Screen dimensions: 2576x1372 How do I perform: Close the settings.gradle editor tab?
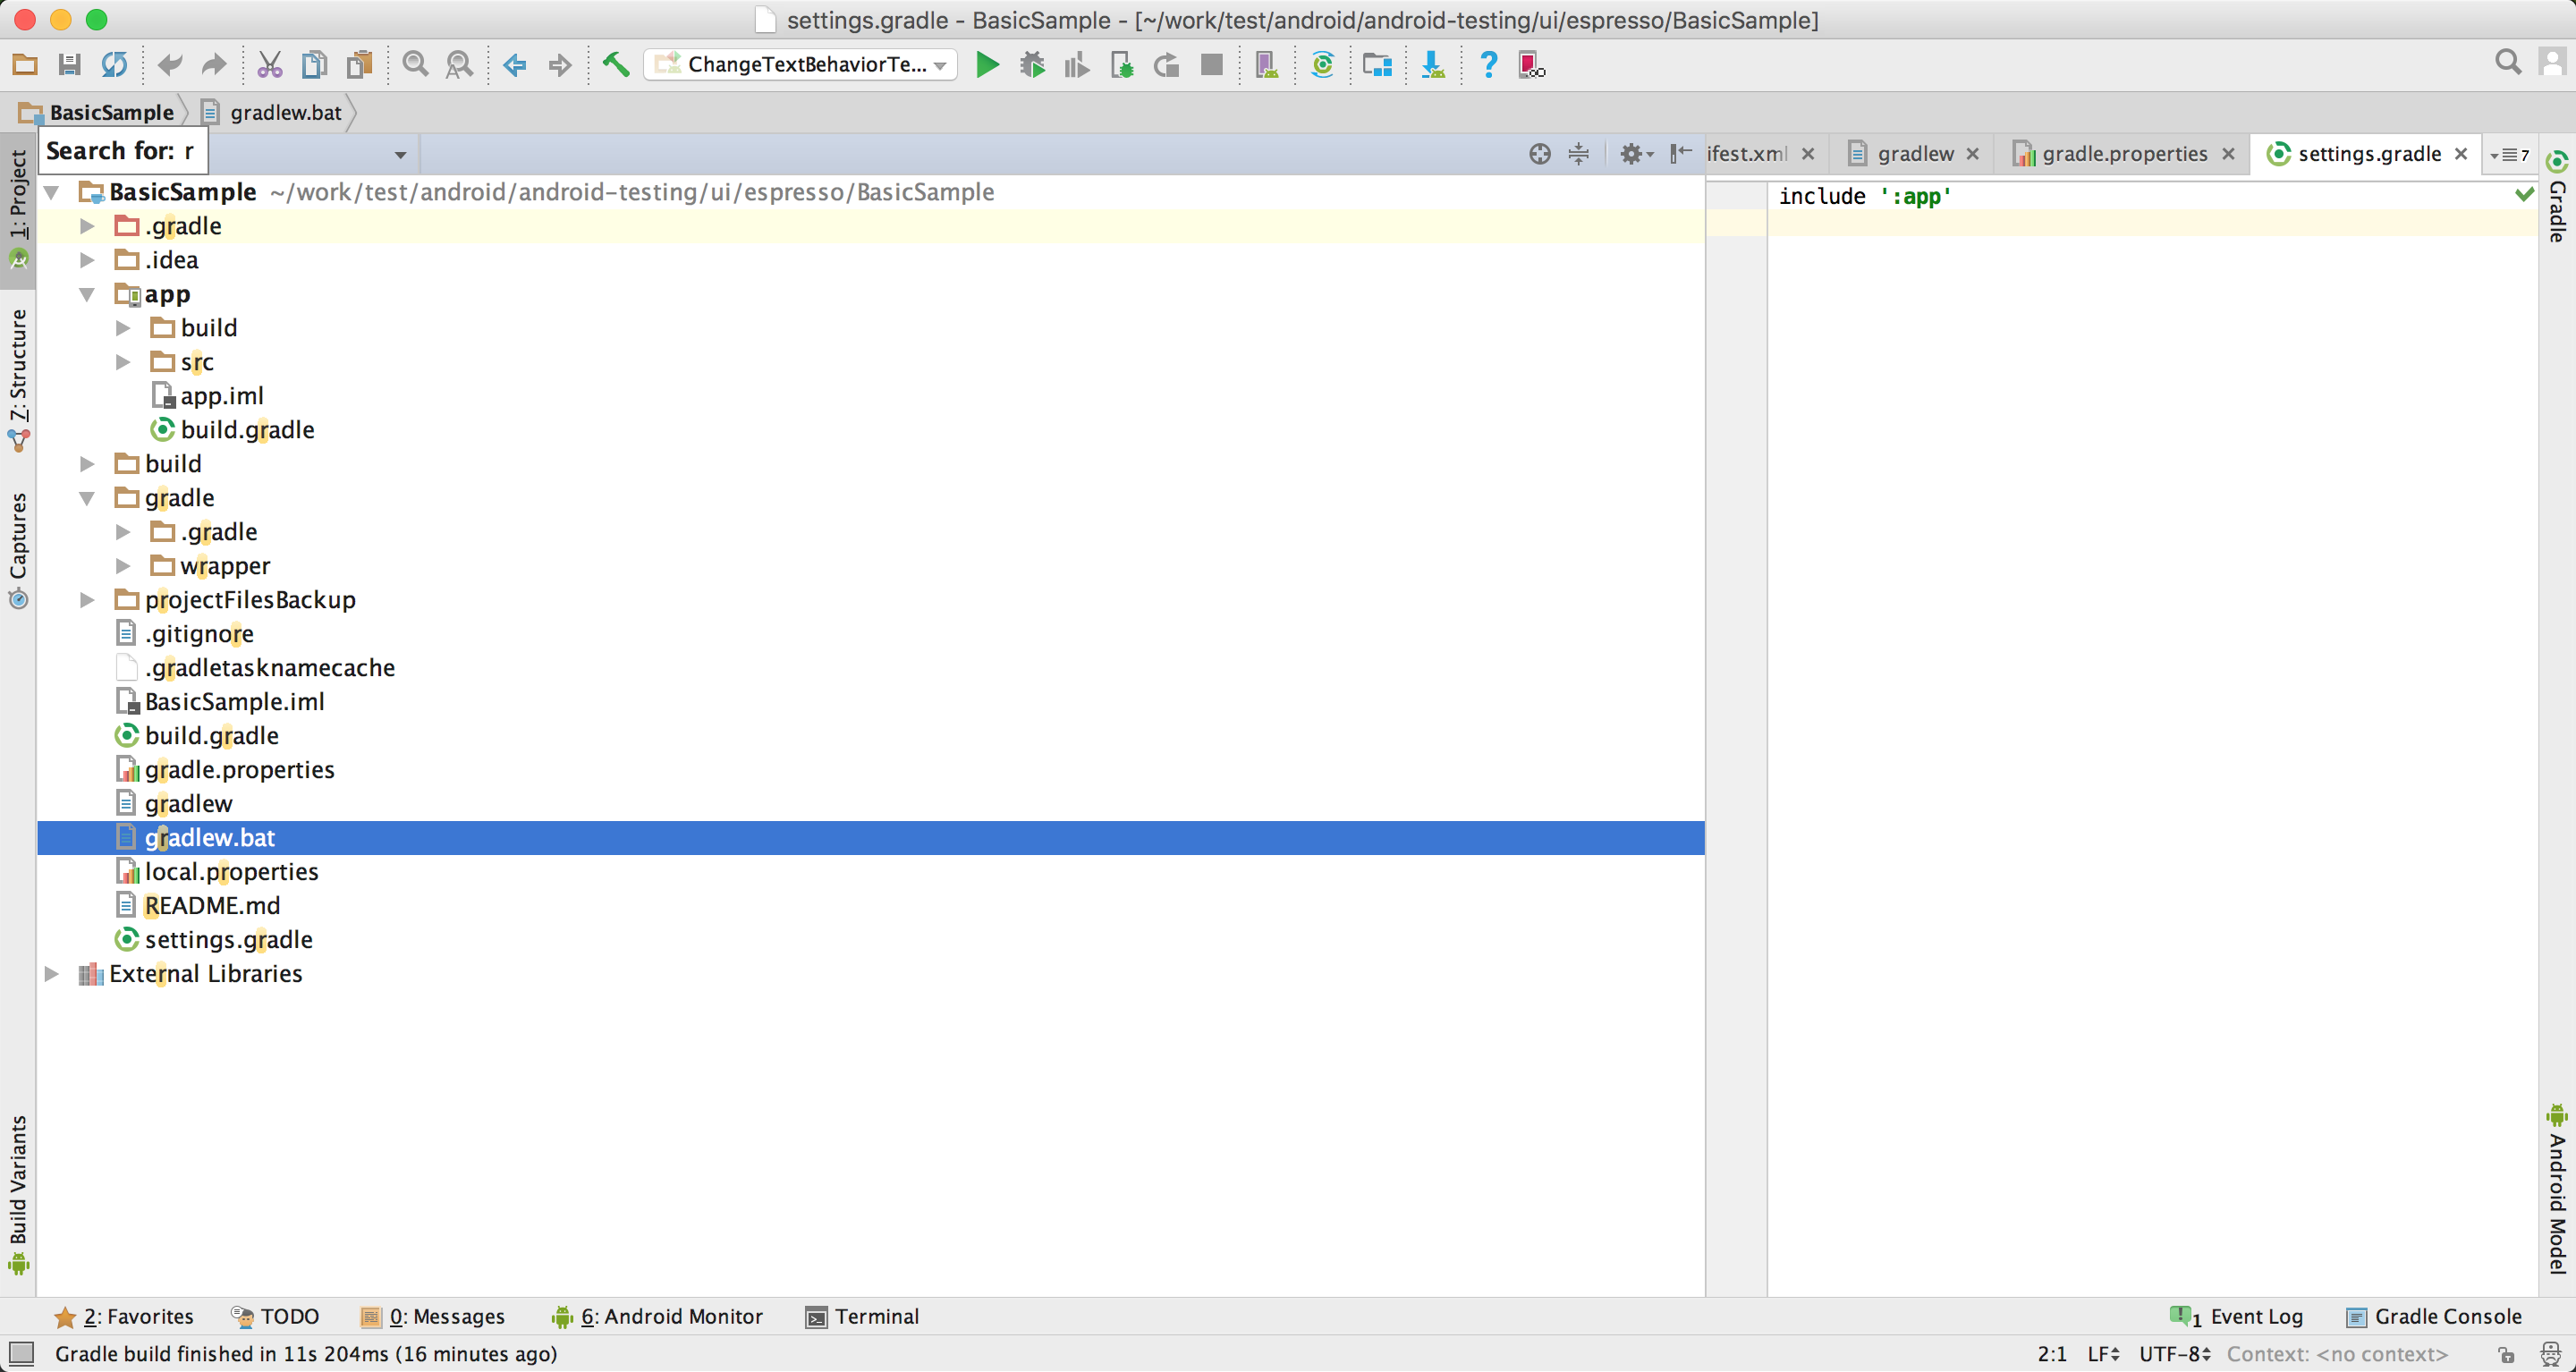(2461, 154)
